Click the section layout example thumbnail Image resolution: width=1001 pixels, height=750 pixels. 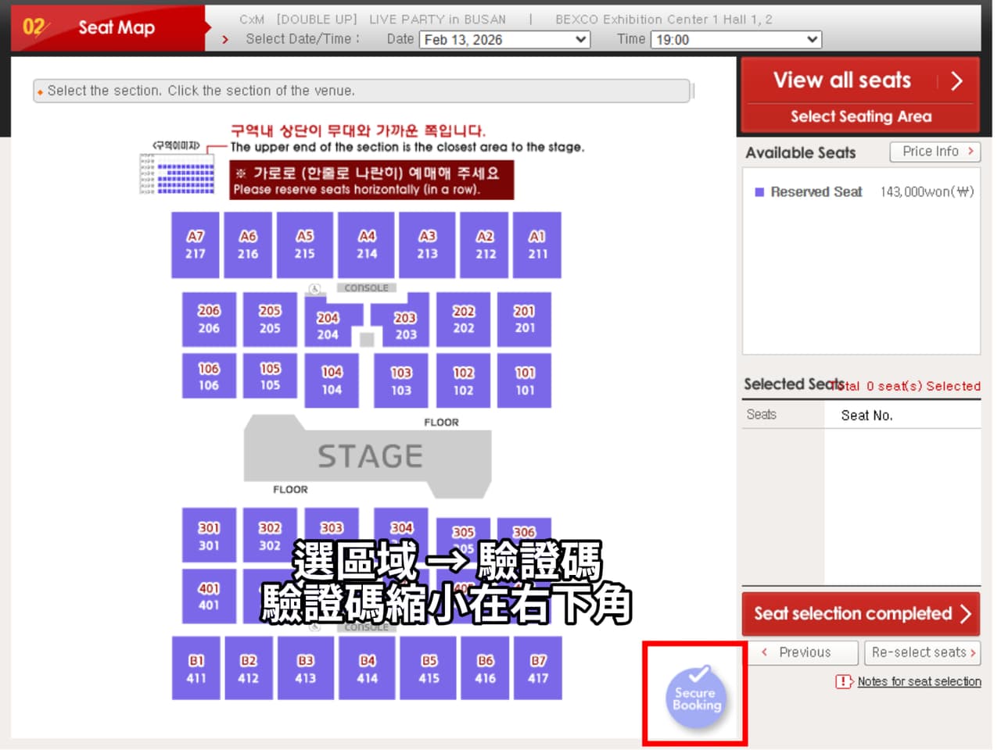point(177,173)
